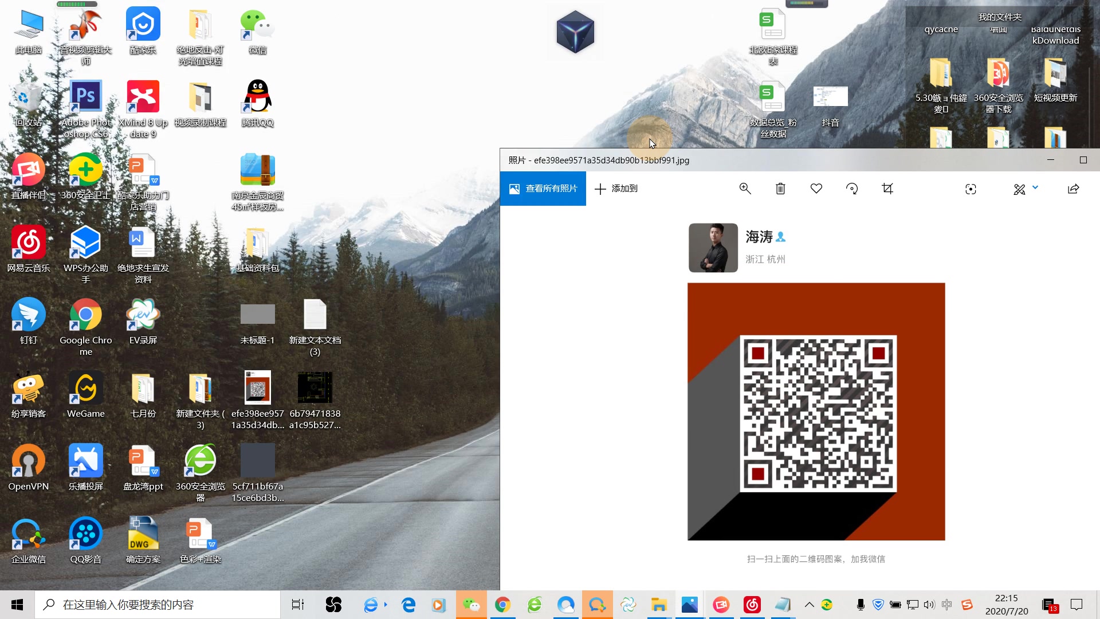This screenshot has width=1100, height=619.
Task: Open the XMind 8 Update 9 desktop shortcut
Action: pyautogui.click(x=143, y=109)
